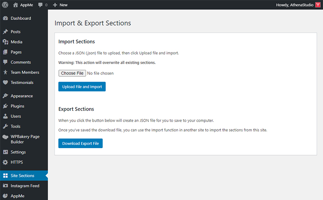Click the AthenaStudio avatar icon
Viewport: 323px width, 200px height.
click(318, 5)
